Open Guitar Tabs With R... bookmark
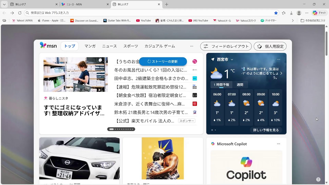The image size is (329, 185). [117, 21]
